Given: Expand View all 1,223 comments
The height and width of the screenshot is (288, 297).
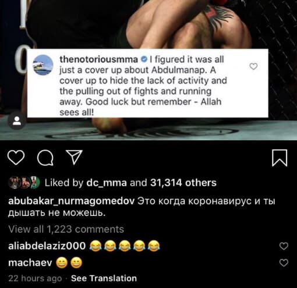Looking at the screenshot, I should pyautogui.click(x=66, y=229).
